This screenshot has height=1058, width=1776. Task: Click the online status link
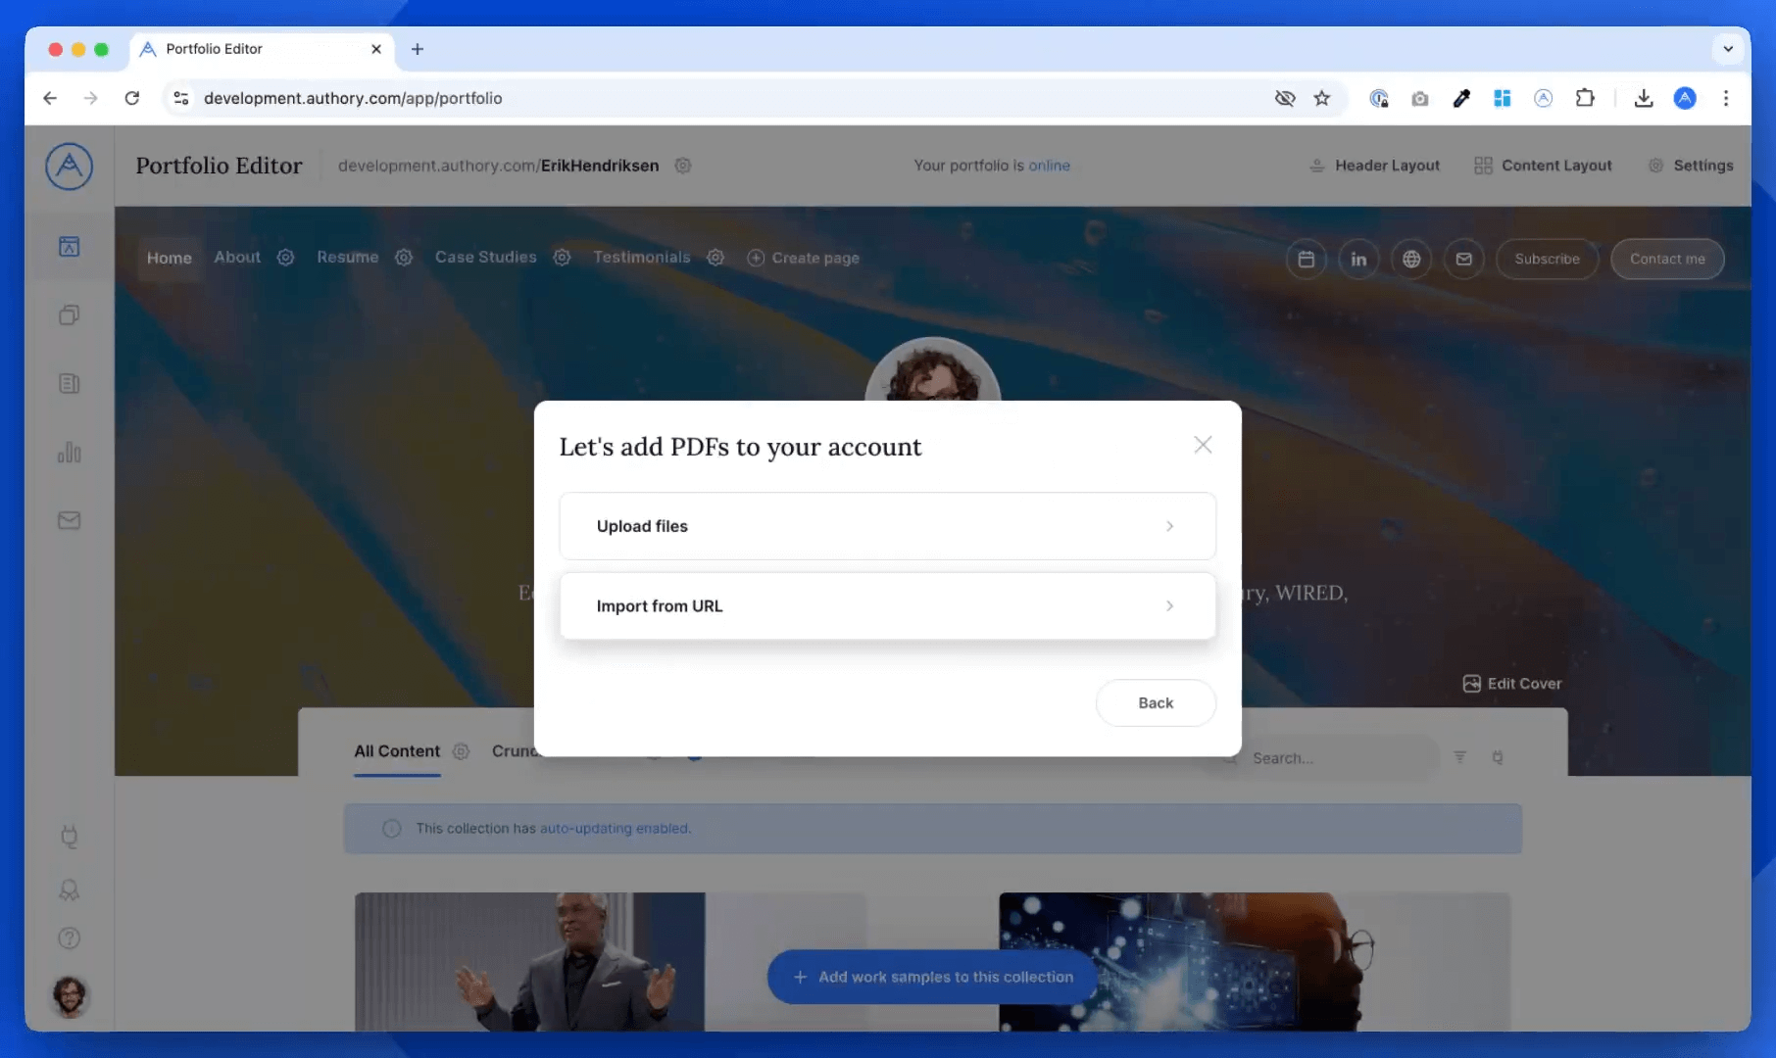[x=1049, y=166]
